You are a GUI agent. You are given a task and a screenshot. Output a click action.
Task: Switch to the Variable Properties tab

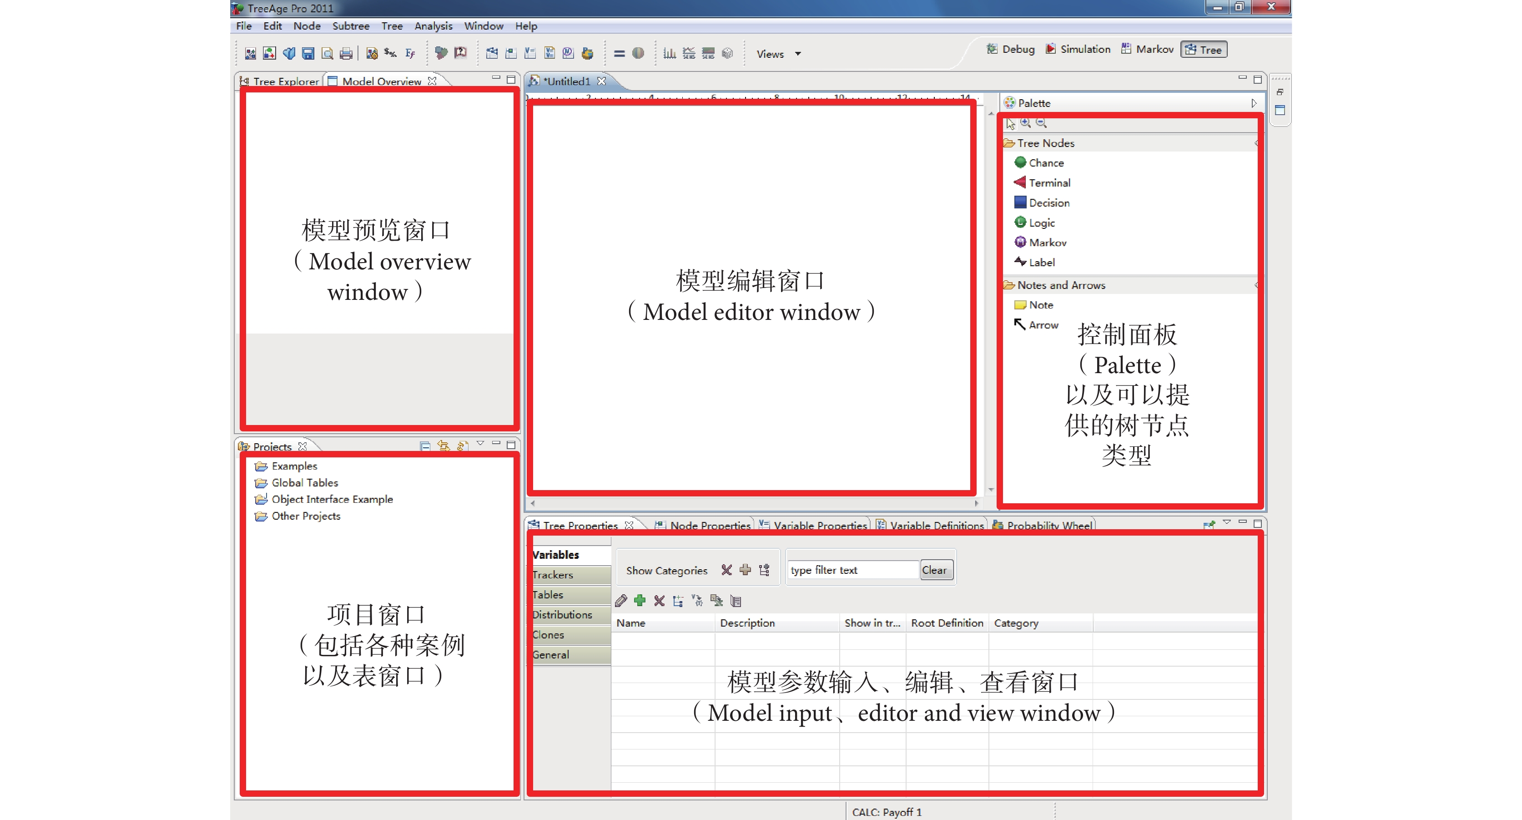tap(814, 525)
